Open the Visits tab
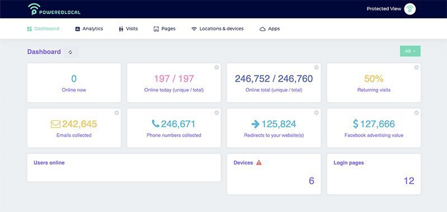 click(128, 28)
